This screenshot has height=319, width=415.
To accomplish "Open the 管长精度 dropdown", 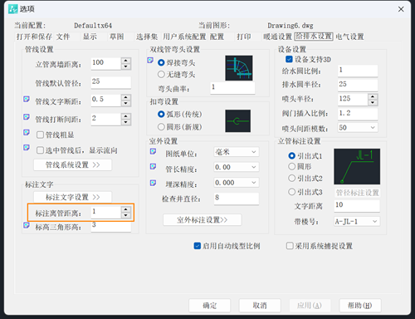I will (x=237, y=167).
